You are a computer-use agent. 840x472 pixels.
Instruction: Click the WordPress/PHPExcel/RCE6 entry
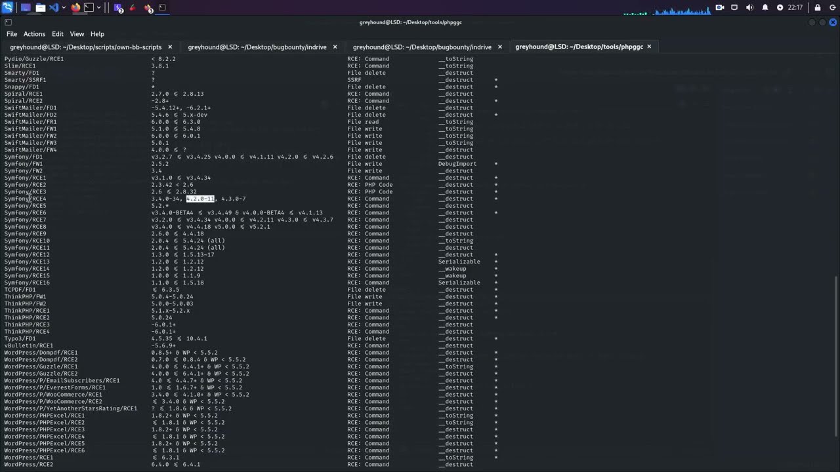[45, 450]
